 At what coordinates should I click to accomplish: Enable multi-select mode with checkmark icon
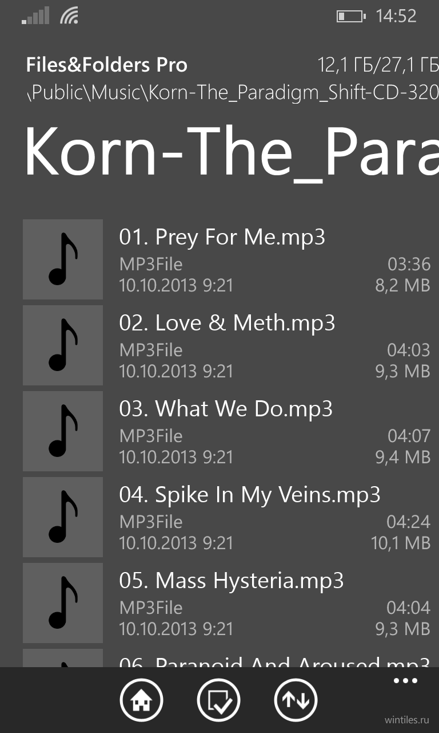click(x=218, y=700)
